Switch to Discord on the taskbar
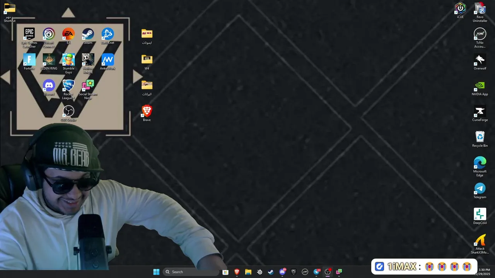Screen dimensions: 495x278 282,272
